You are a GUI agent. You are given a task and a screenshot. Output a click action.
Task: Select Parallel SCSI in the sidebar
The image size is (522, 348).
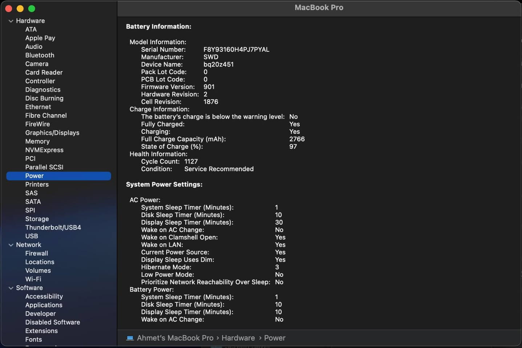coord(44,167)
